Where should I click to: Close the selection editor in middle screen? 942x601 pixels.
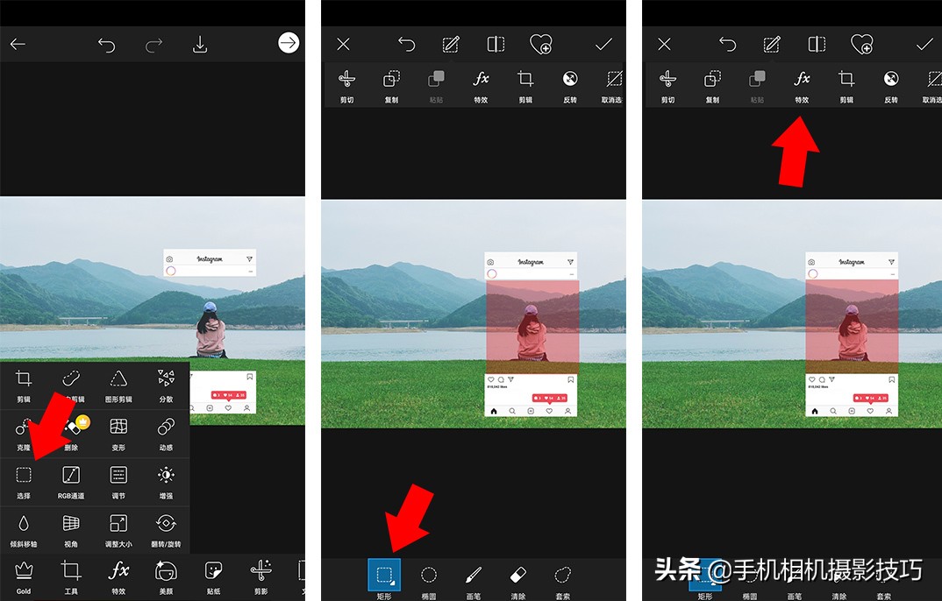(343, 44)
